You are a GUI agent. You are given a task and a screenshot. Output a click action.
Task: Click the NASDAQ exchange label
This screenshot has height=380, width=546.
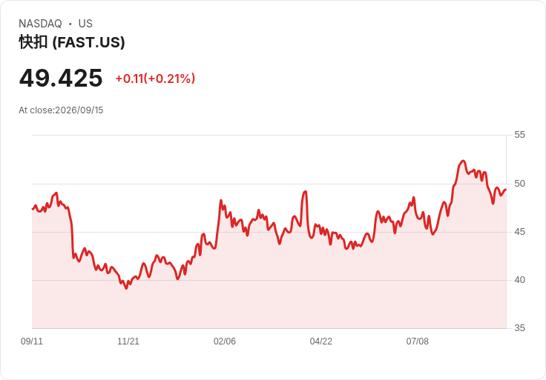40,24
